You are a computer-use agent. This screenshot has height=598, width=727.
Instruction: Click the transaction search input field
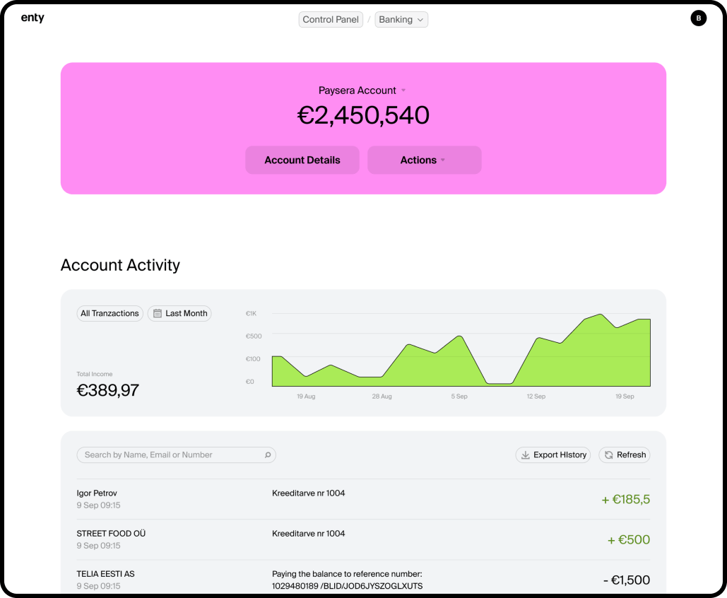(170, 455)
